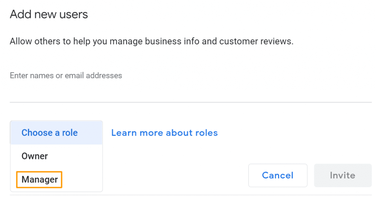Click the Owner entry below 'Choose a role'

(x=35, y=156)
